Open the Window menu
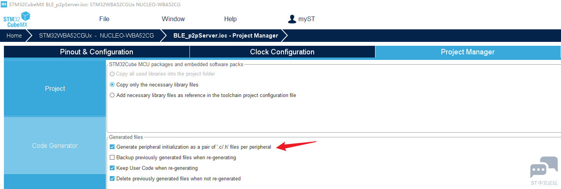The height and width of the screenshot is (189, 561). coord(173,19)
